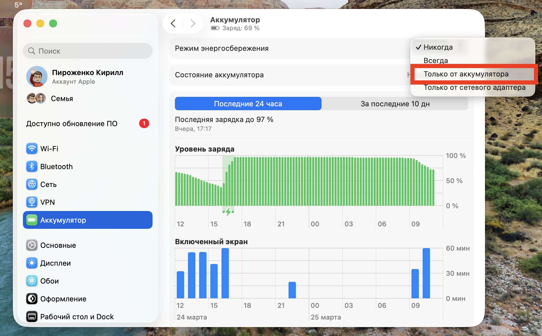Switch to the За последние 10 дн tab

click(395, 104)
